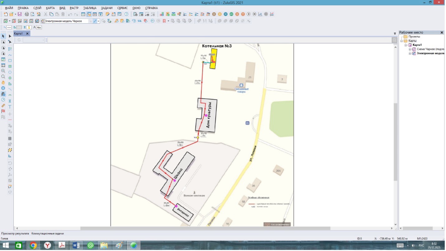Open the "ЗАДАЧИ" menu
This screenshot has height=251, width=446.
point(107,8)
